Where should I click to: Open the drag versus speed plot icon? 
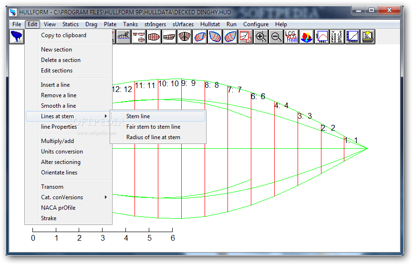click(352, 37)
